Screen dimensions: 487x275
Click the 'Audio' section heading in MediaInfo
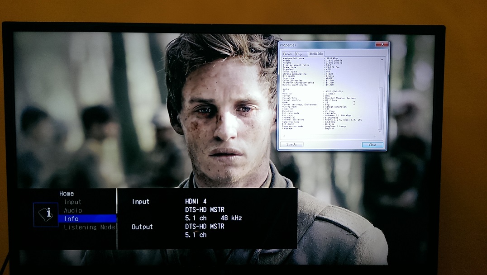[286, 90]
